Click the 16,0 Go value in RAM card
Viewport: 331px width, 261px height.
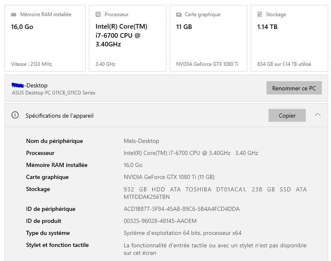coord(22,27)
